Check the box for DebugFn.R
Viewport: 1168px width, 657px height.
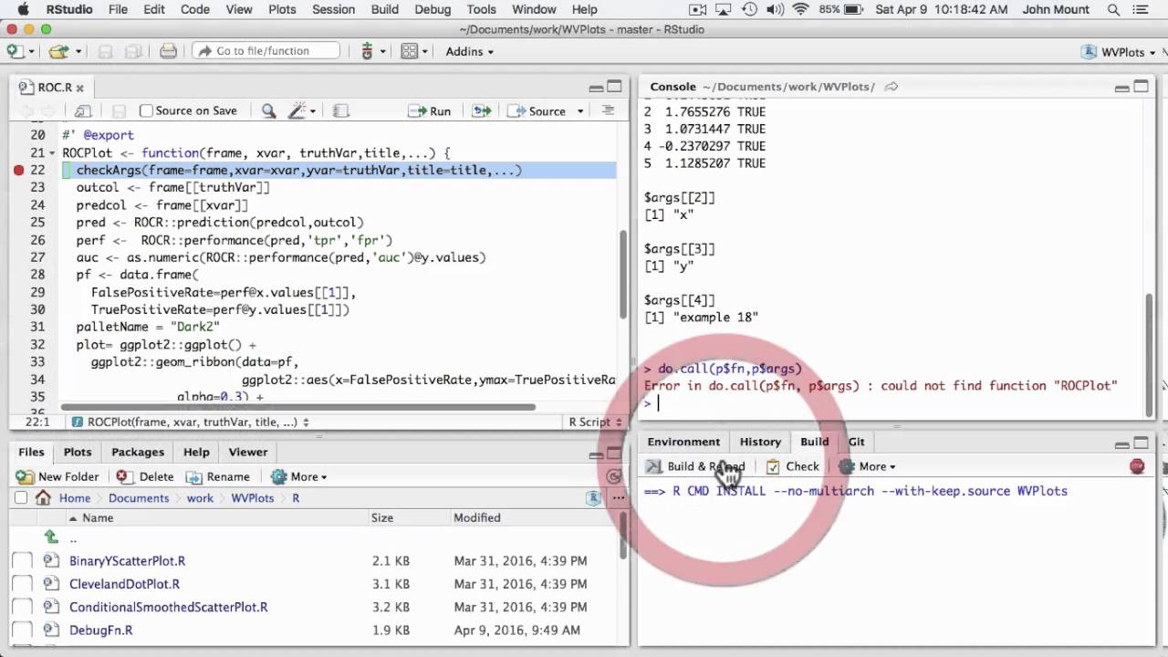click(x=23, y=630)
